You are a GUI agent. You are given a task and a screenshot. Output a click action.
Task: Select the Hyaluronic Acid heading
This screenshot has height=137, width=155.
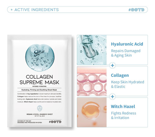127,44
